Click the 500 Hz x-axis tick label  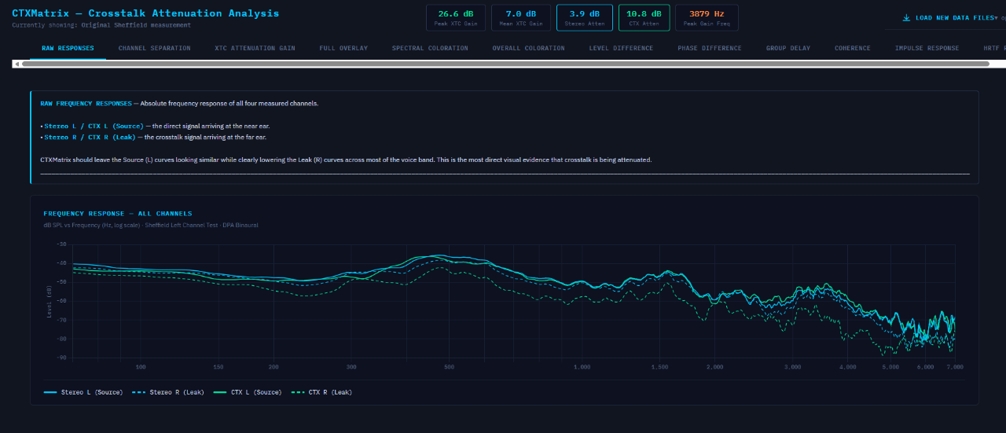click(x=449, y=367)
